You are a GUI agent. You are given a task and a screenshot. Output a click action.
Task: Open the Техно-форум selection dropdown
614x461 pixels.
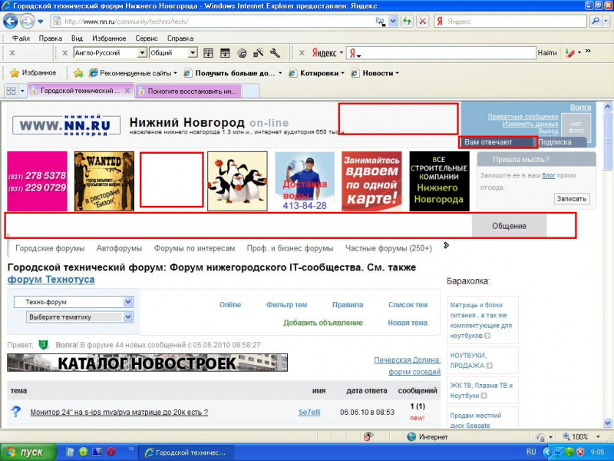74,302
